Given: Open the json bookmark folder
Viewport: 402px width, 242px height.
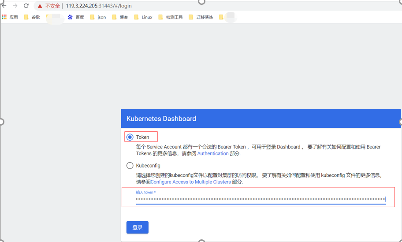Looking at the screenshot, I should (98, 17).
